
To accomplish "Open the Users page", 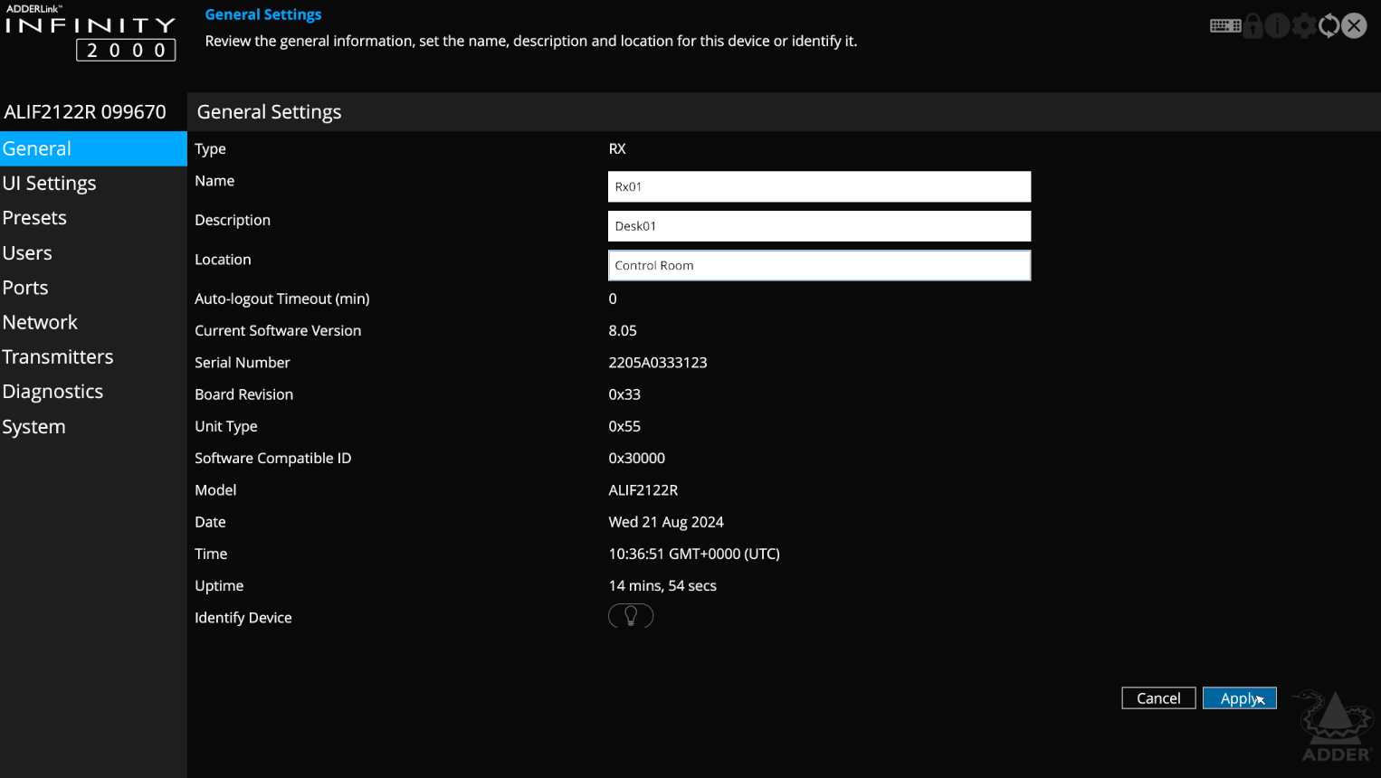I will 27,253.
